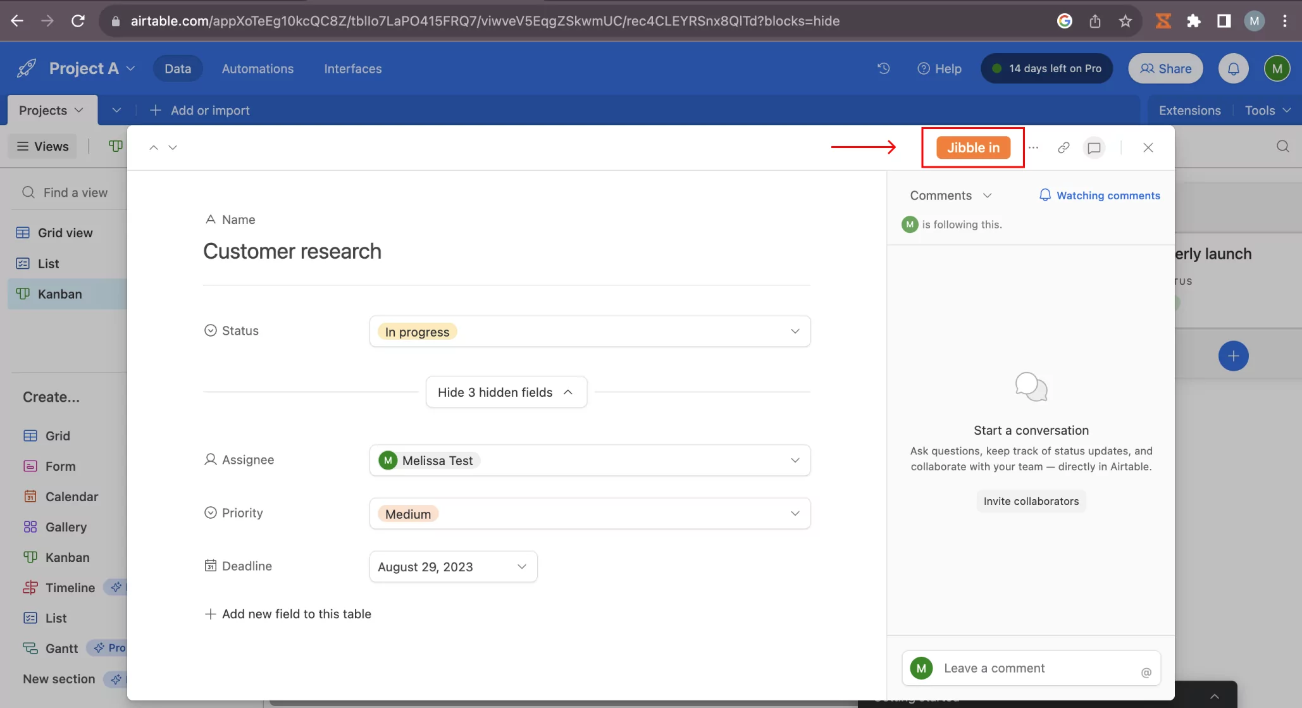This screenshot has height=708, width=1302.
Task: Open the base history clock icon
Action: tap(884, 68)
